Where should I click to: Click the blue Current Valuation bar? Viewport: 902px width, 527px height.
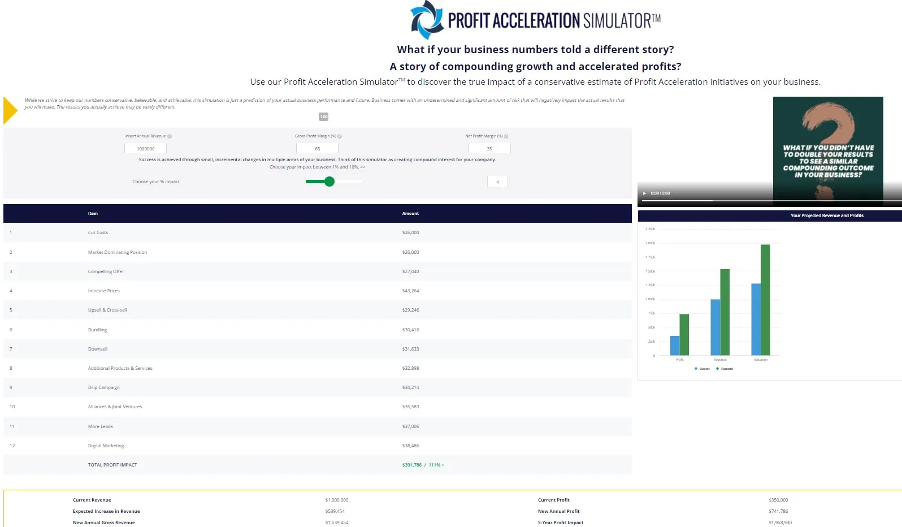(x=756, y=319)
